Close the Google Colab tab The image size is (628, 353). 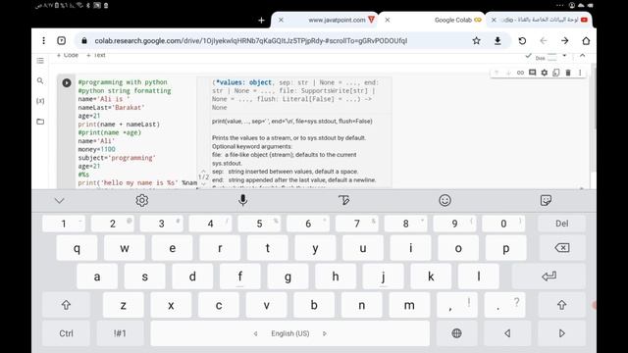point(388,20)
